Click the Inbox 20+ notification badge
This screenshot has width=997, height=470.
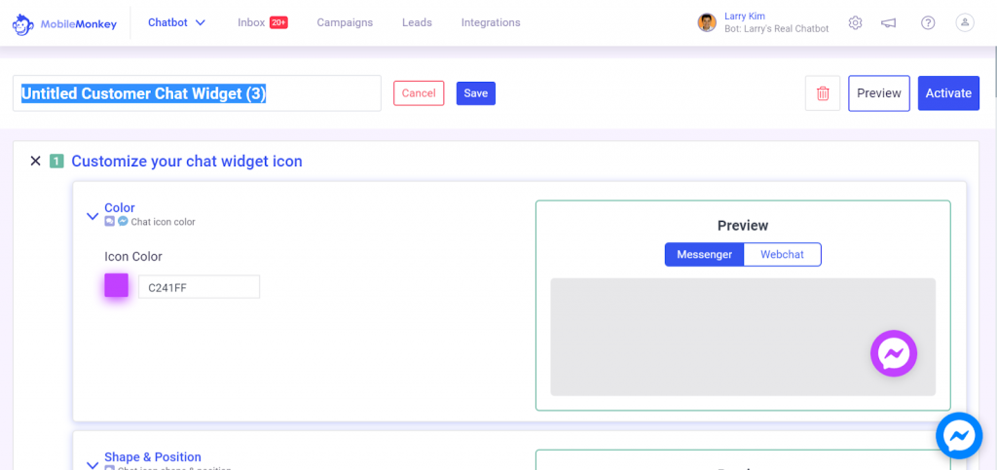(278, 22)
